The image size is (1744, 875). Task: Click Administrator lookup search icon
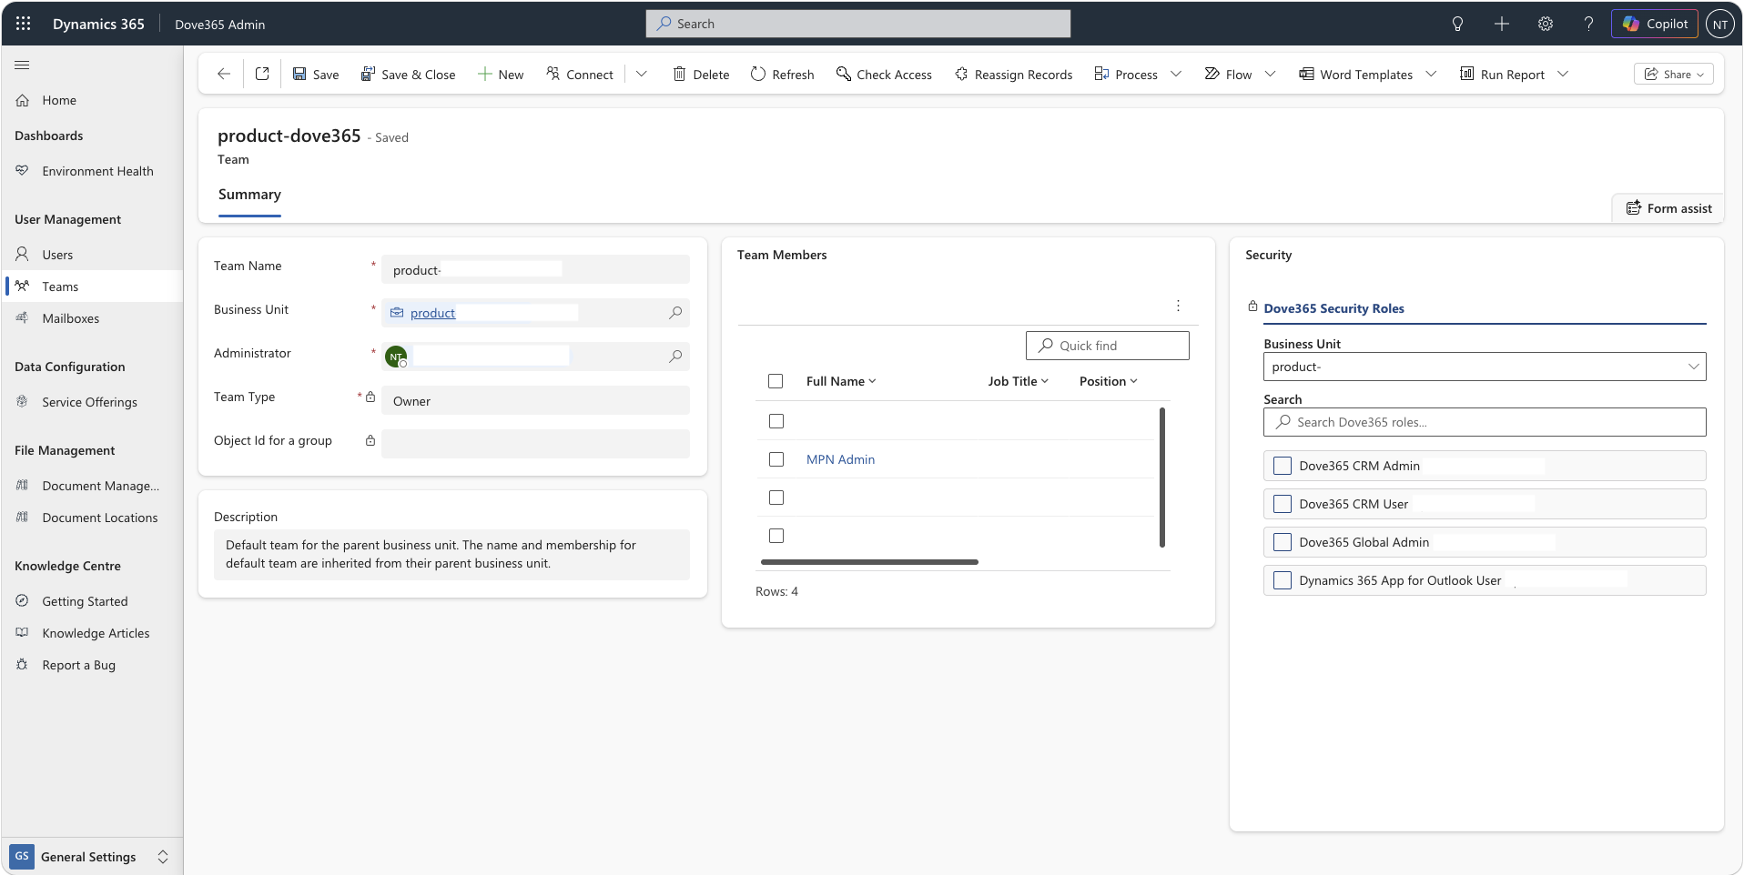(675, 357)
